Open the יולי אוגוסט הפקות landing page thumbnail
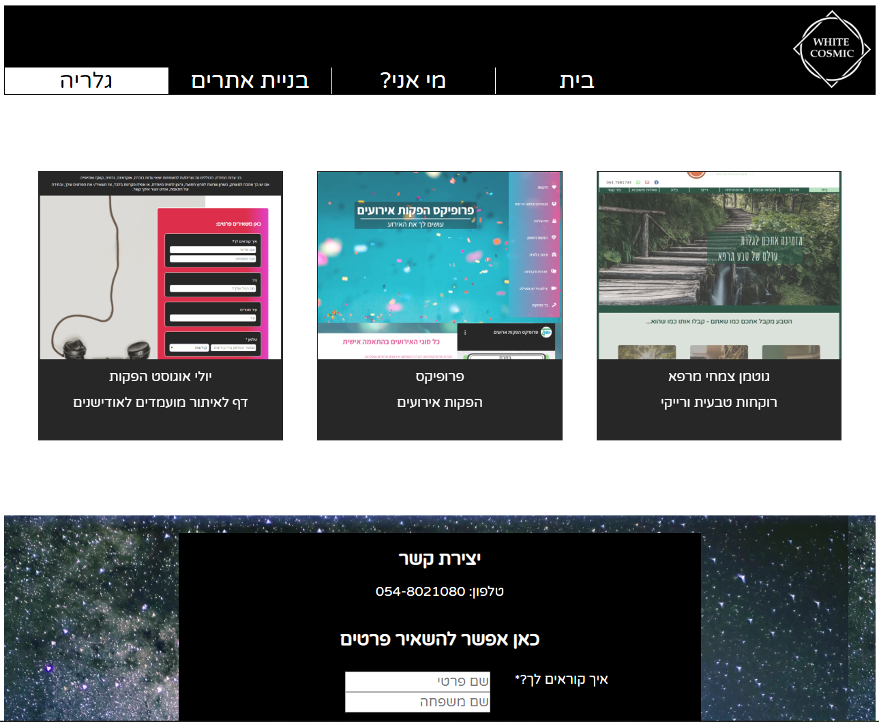Viewport: 879px width, 722px height. coord(160,265)
